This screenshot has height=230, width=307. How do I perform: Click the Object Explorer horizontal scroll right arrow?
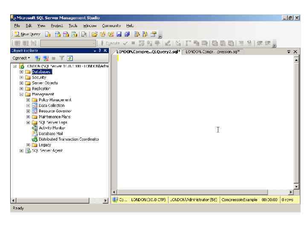click(x=106, y=201)
